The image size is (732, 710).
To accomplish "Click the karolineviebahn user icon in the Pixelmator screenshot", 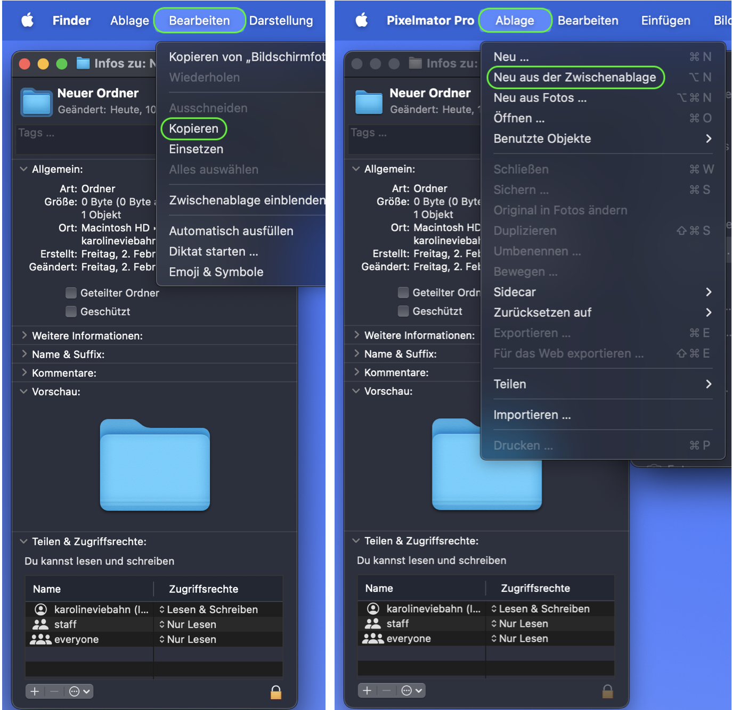I will pyautogui.click(x=373, y=608).
